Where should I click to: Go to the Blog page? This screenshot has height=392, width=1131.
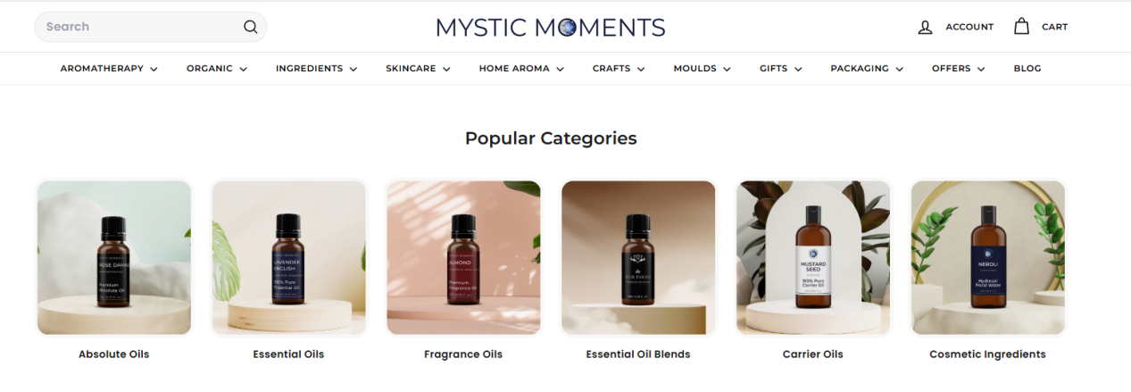[1027, 69]
